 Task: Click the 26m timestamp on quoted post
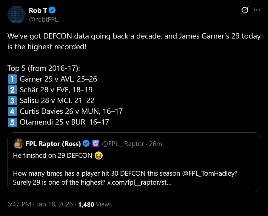(x=155, y=144)
